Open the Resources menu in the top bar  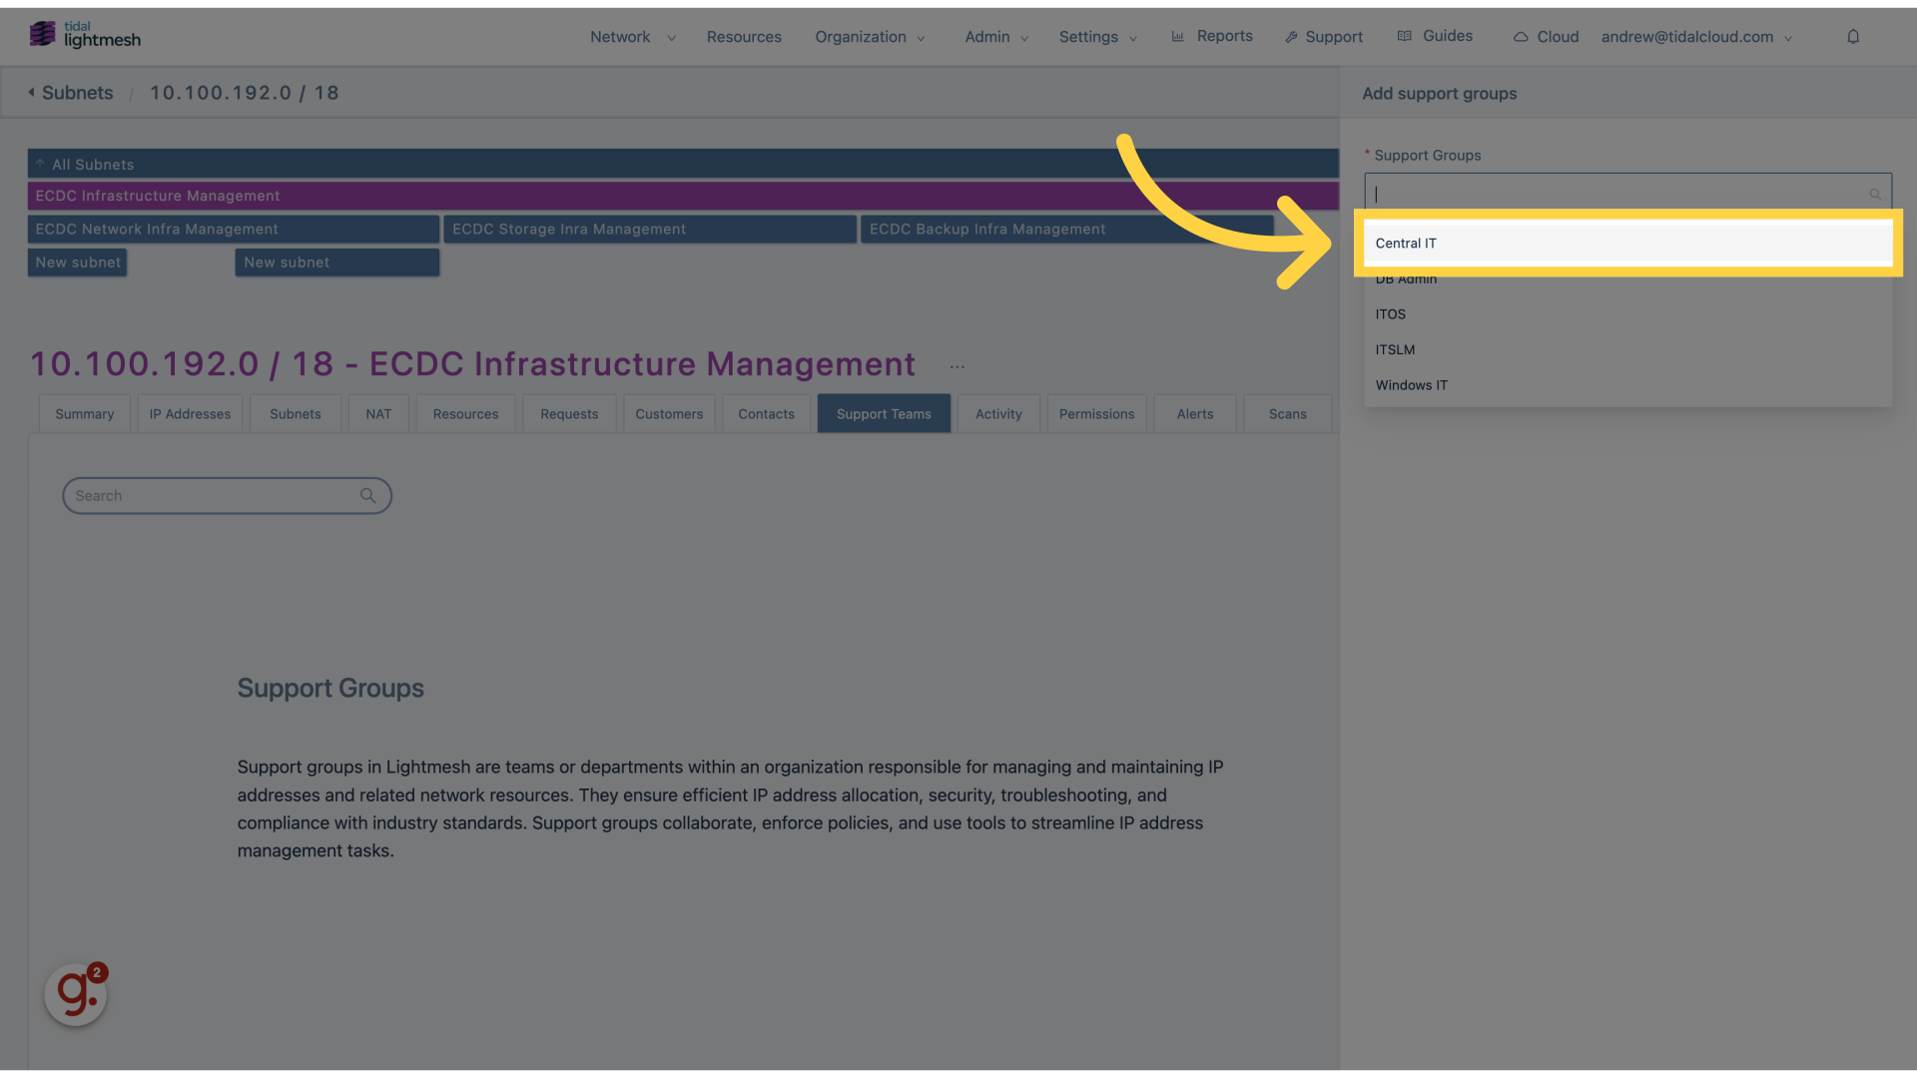click(x=744, y=37)
